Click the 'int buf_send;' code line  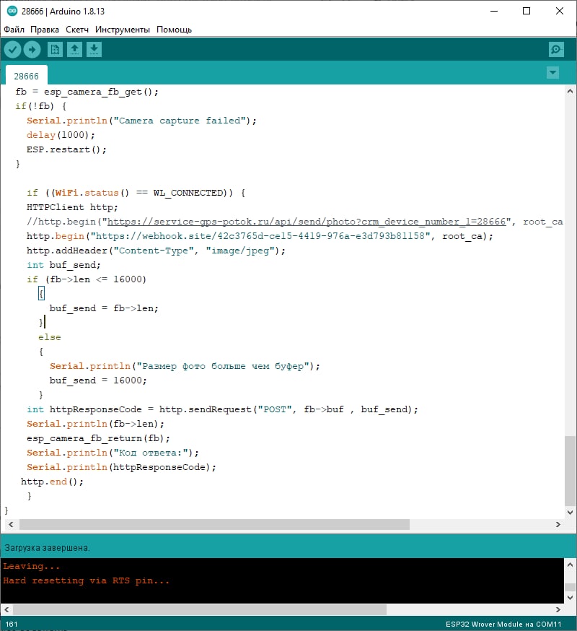pyautogui.click(x=63, y=265)
